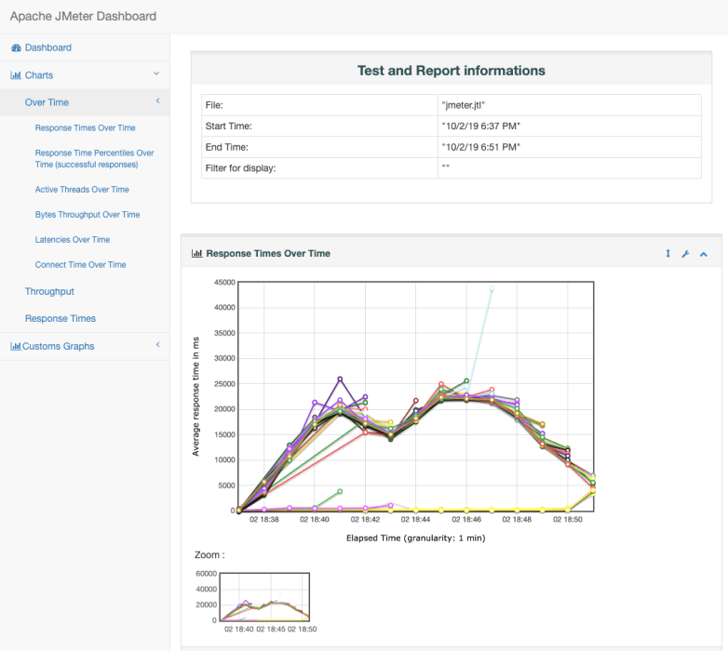728x651 pixels.
Task: Click the vertical resize arrows icon on chart panel
Action: [667, 254]
